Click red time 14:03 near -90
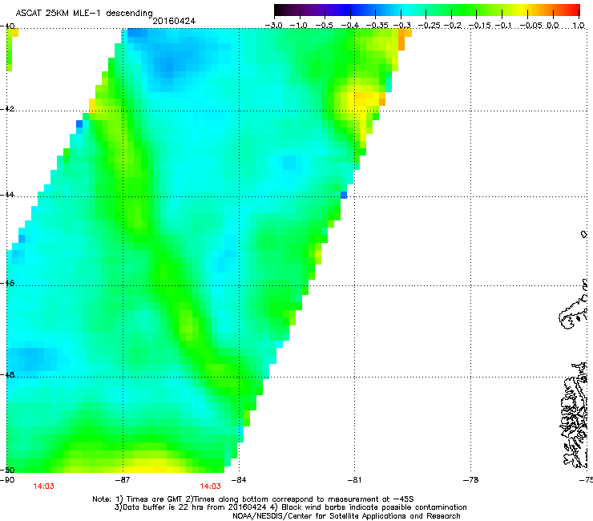Viewport: 593px width, 521px height. pyautogui.click(x=43, y=487)
